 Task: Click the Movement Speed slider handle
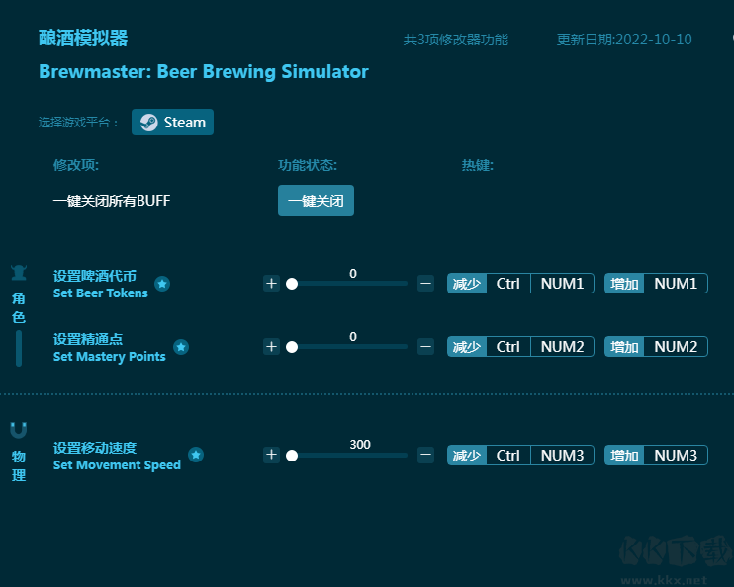[x=292, y=456]
